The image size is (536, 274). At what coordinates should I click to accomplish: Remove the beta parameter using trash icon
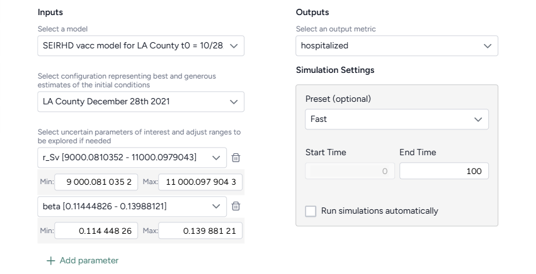click(x=236, y=206)
